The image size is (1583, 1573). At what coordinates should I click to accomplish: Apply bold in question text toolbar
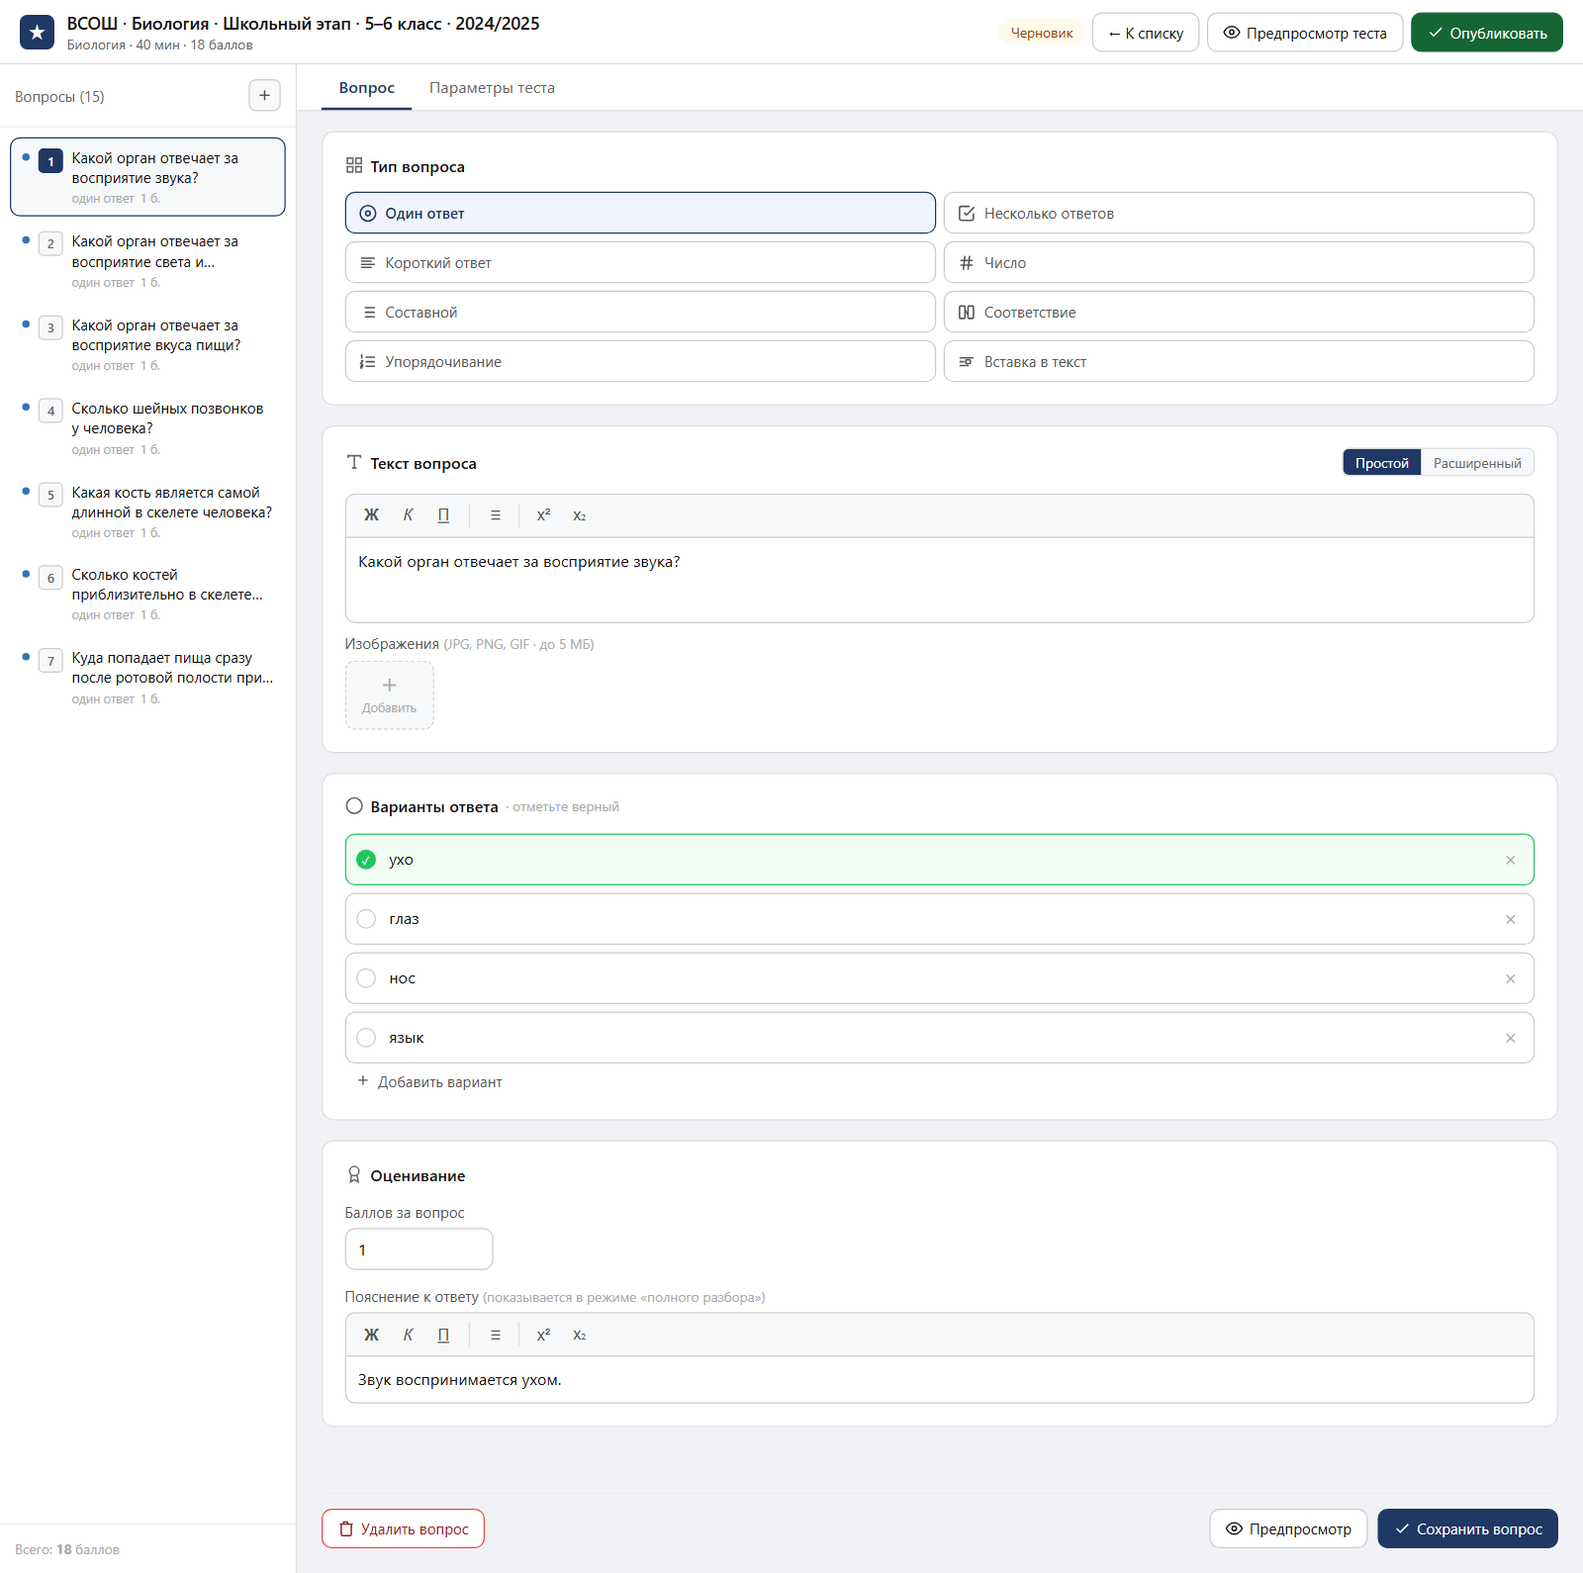point(372,515)
